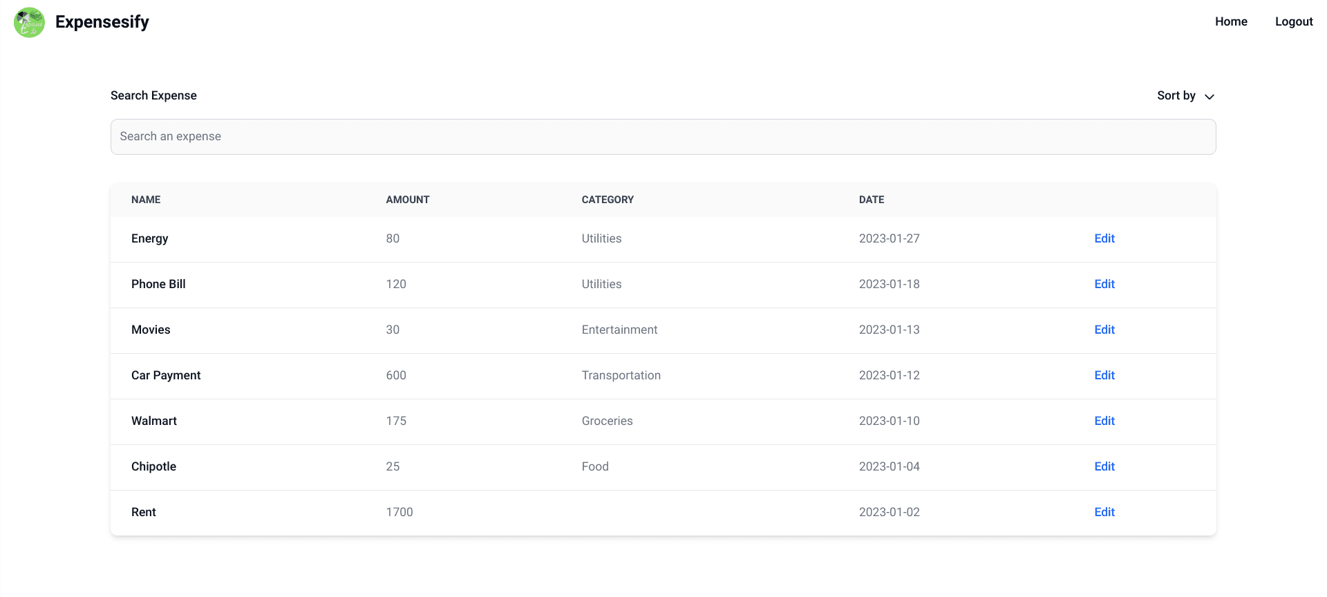Edit the Phone Bill expense
Screen dimensions: 1327x597
click(x=1104, y=284)
